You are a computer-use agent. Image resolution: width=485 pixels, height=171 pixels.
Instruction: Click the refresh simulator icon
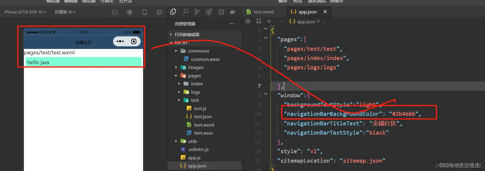pos(115,12)
